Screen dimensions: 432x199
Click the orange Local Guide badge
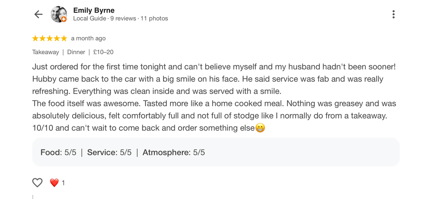pyautogui.click(x=64, y=19)
